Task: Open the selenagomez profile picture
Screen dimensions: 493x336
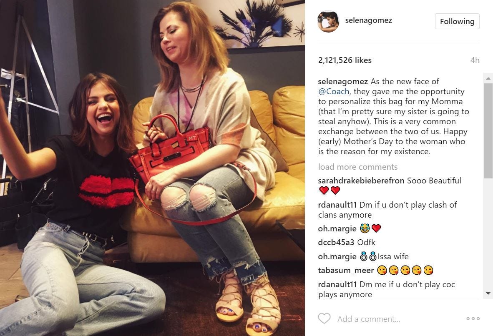Action: coord(328,21)
